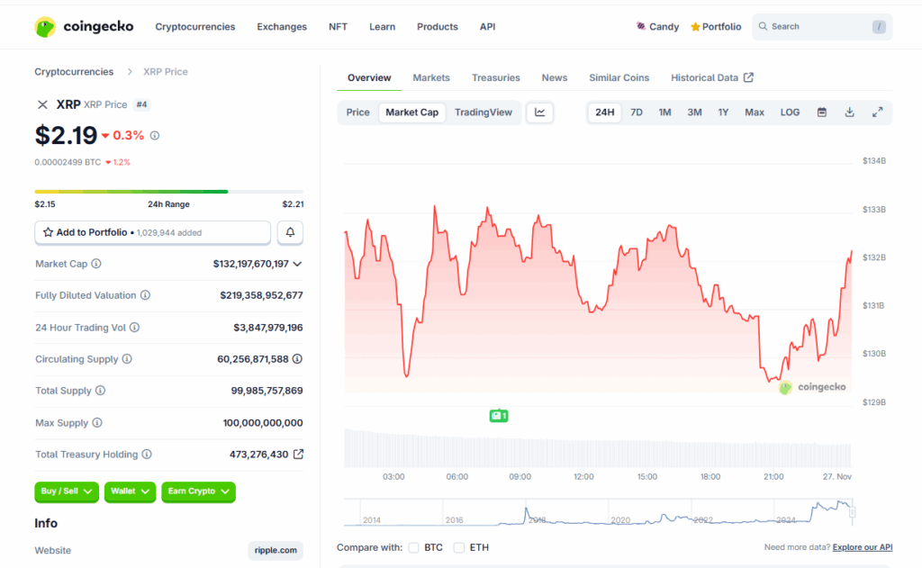Click the CoinGecko logo
Image resolution: width=922 pixels, height=568 pixels.
(84, 27)
